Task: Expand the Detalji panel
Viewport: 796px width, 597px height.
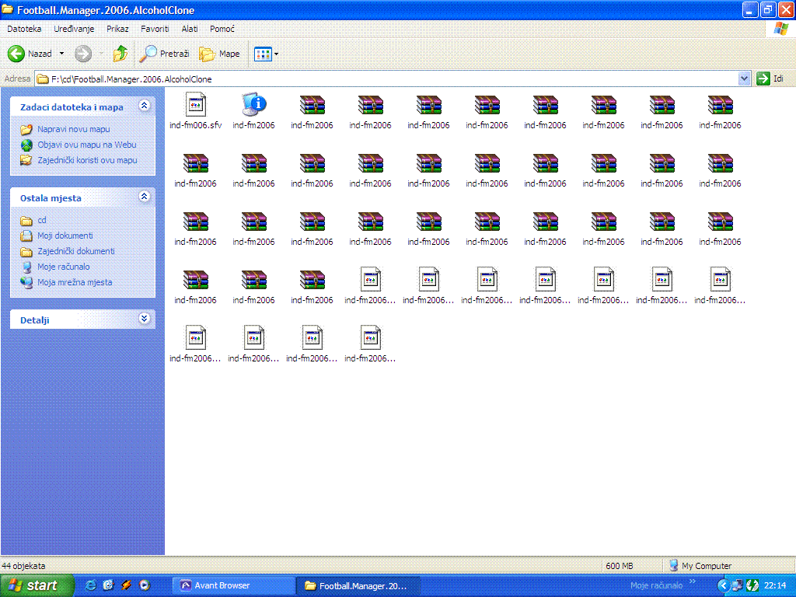Action: (144, 319)
